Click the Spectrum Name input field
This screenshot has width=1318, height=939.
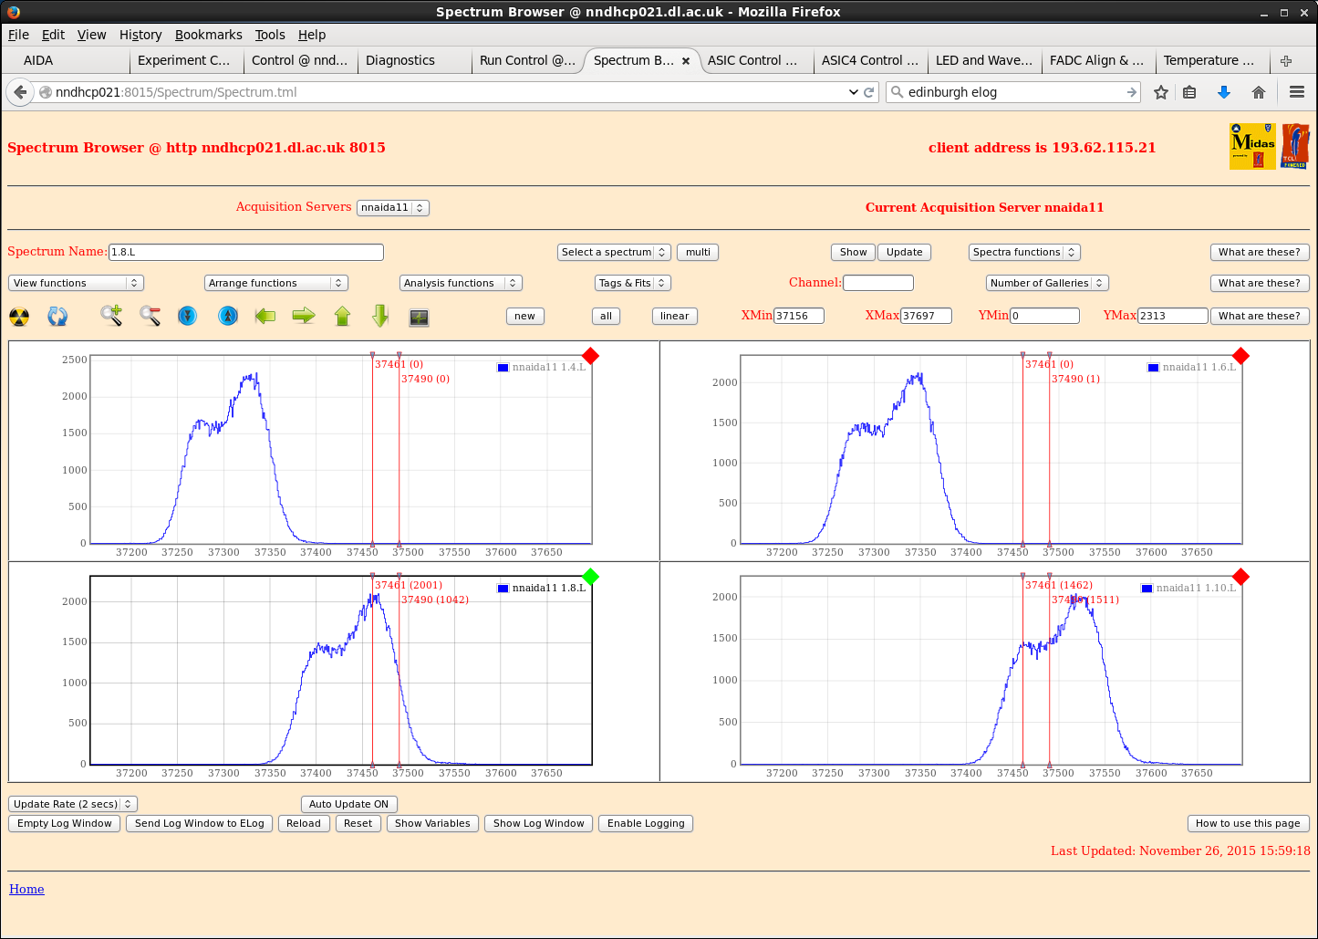point(245,252)
